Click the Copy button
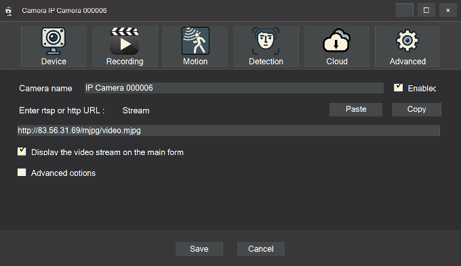Image resolution: width=461 pixels, height=266 pixels. [417, 109]
